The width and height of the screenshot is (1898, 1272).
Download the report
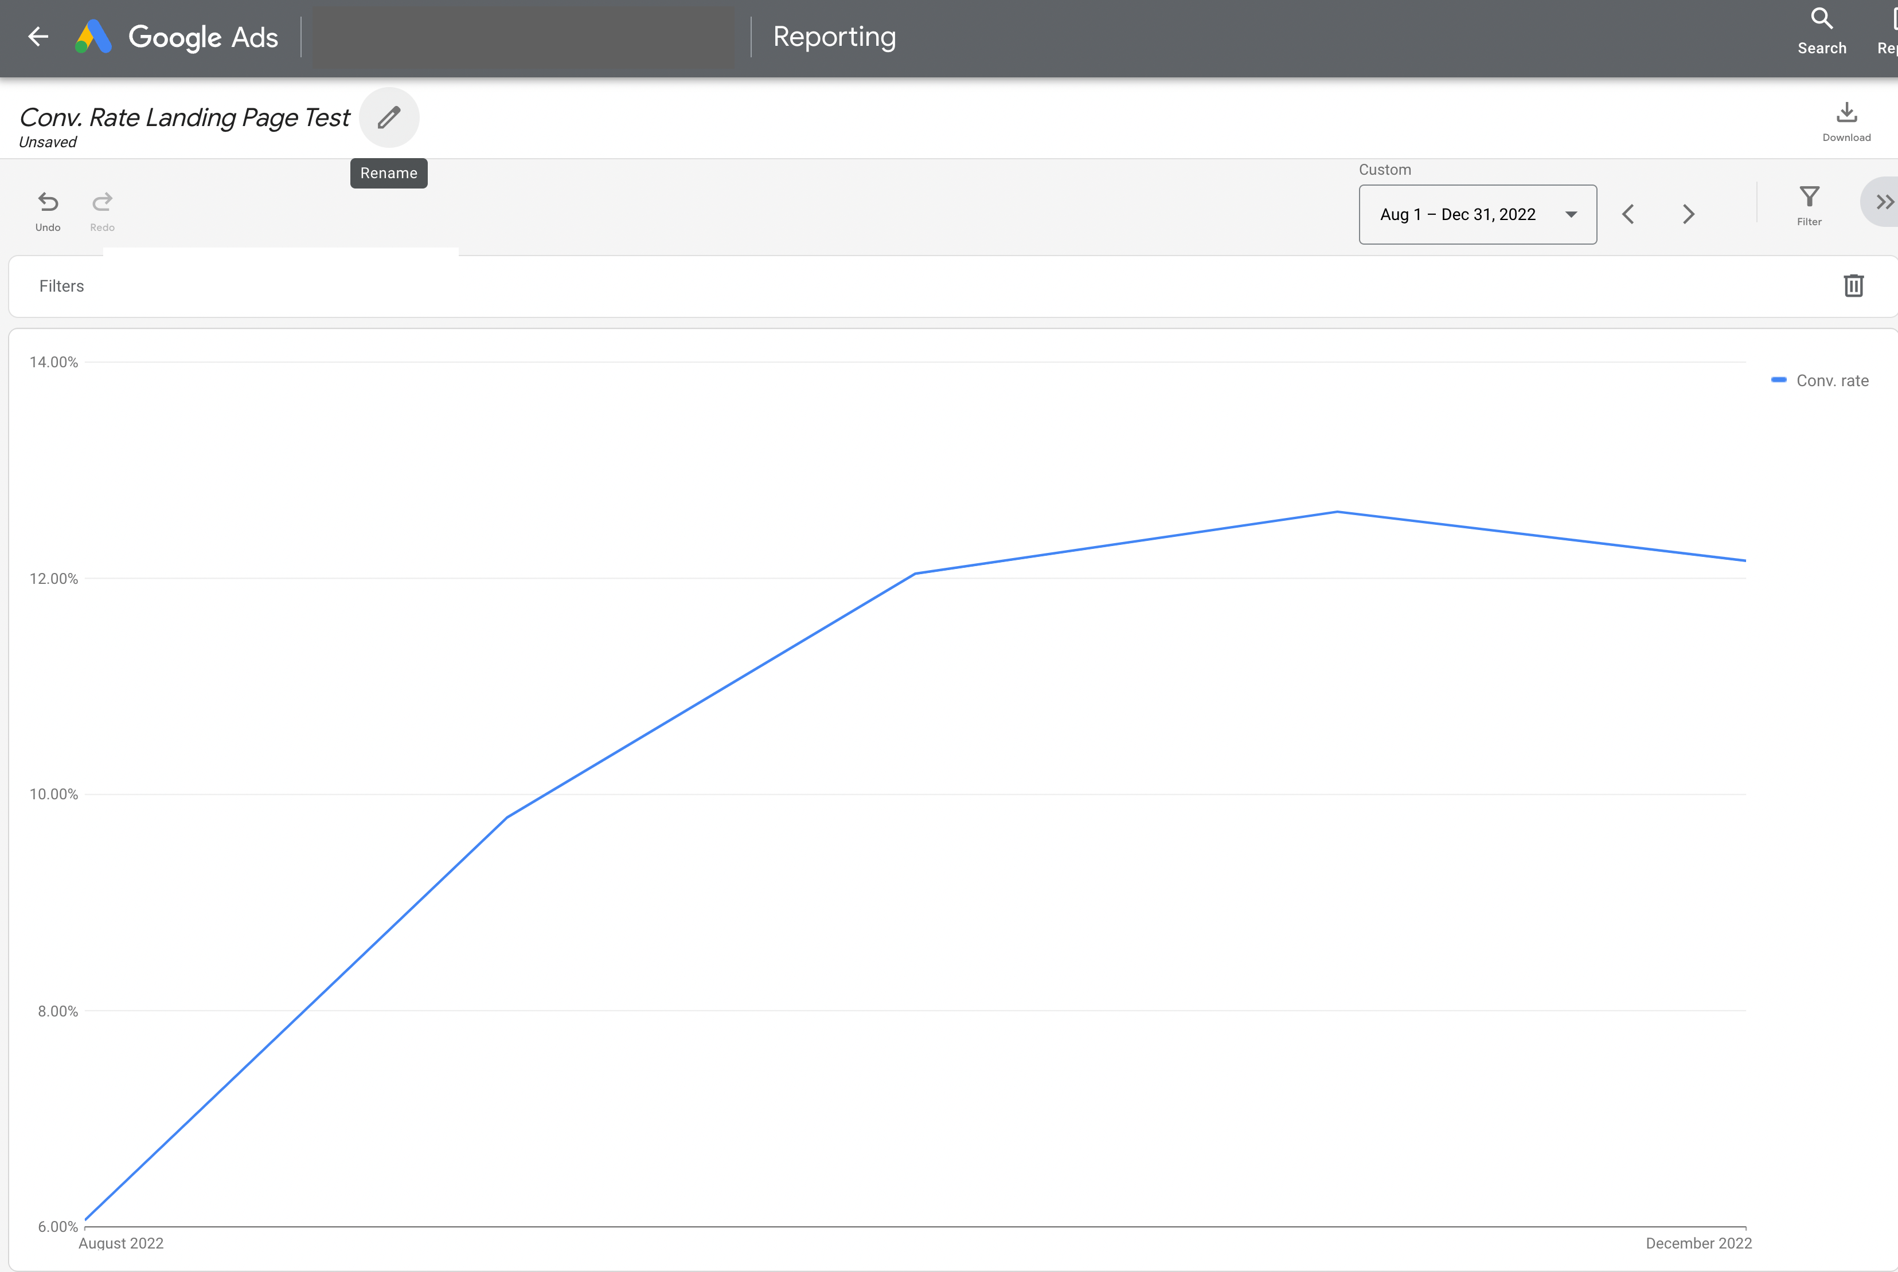click(1846, 121)
